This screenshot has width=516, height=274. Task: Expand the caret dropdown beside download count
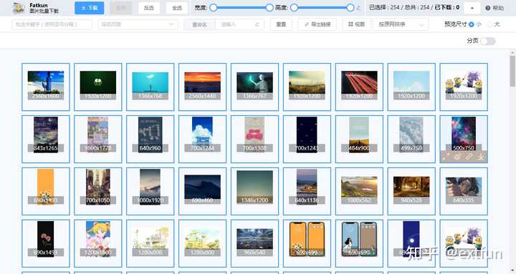[x=472, y=8]
